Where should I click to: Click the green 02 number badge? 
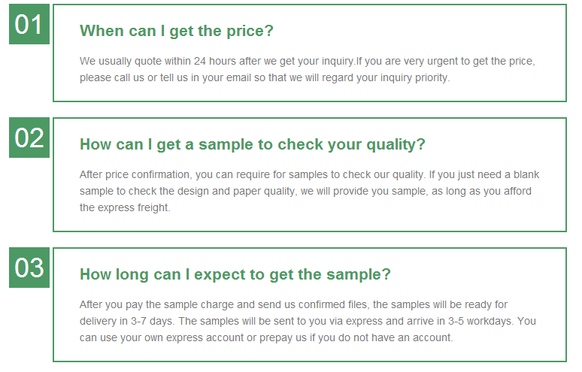[29, 138]
